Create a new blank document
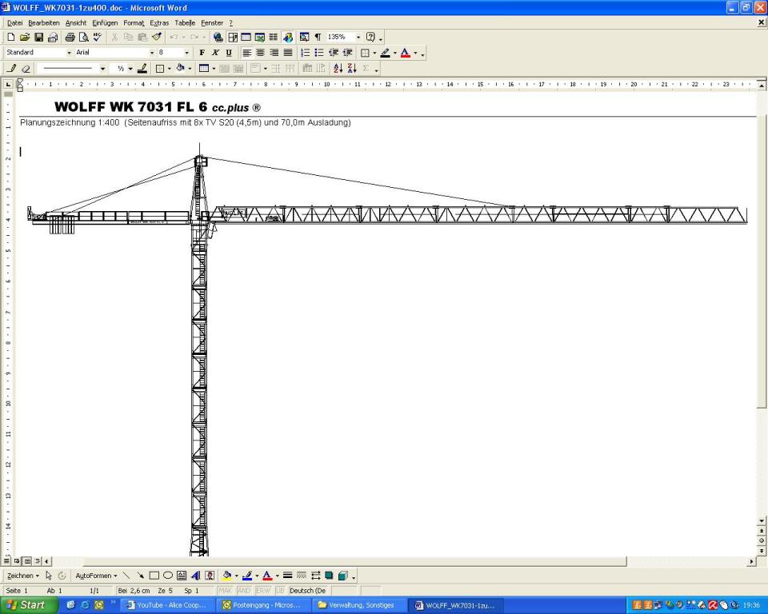Screen dimensions: 768x614 [x=10, y=38]
